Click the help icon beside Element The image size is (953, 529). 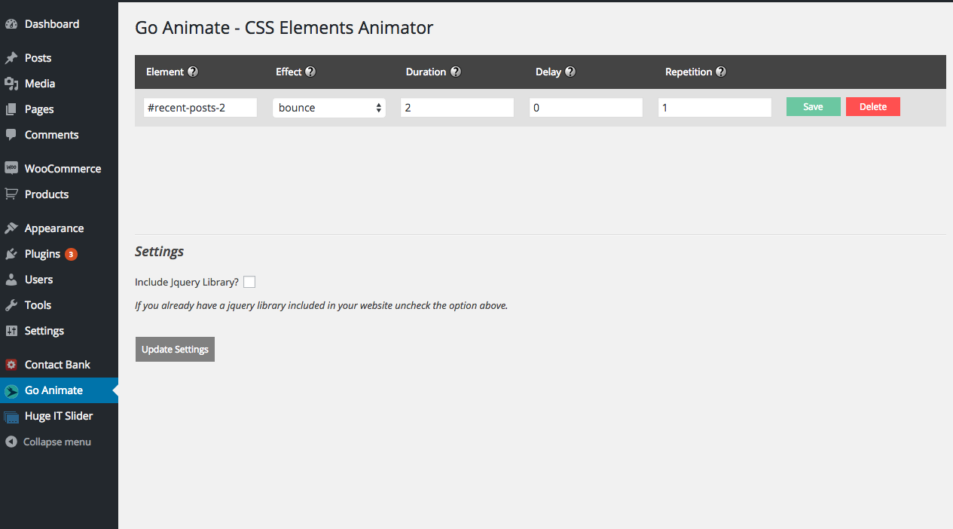[193, 72]
